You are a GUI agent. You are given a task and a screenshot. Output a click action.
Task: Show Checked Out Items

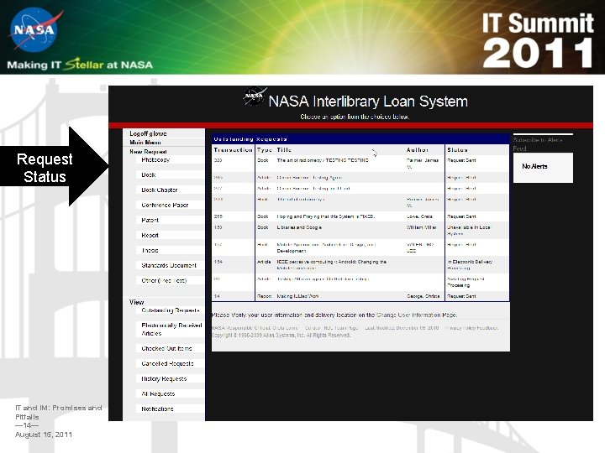coord(166,348)
